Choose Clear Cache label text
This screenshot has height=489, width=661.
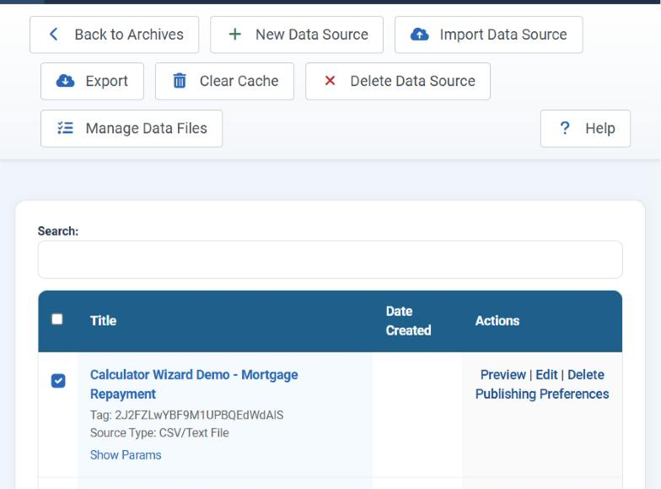(239, 81)
